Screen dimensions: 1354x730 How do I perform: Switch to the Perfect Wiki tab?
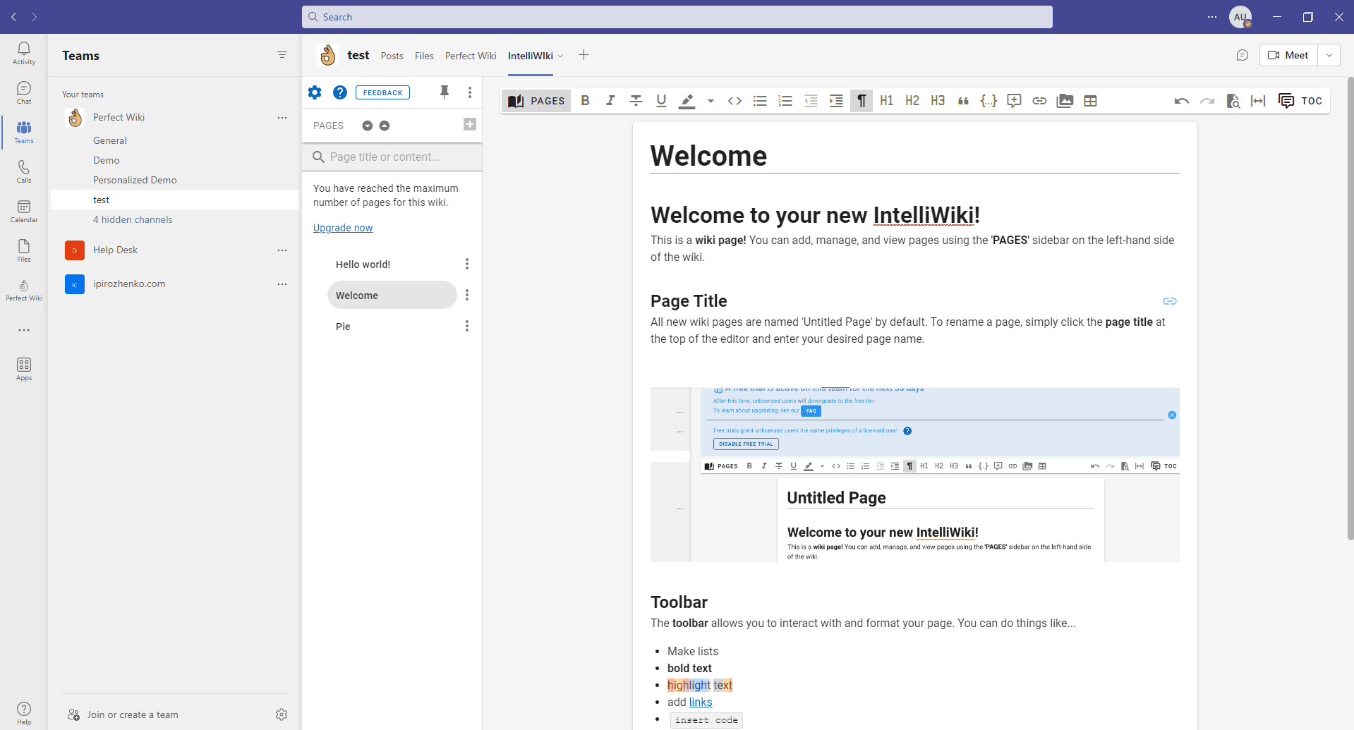pos(471,56)
